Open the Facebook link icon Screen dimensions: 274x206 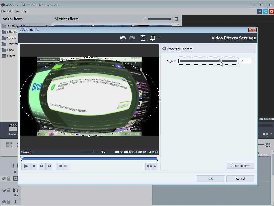[259, 11]
